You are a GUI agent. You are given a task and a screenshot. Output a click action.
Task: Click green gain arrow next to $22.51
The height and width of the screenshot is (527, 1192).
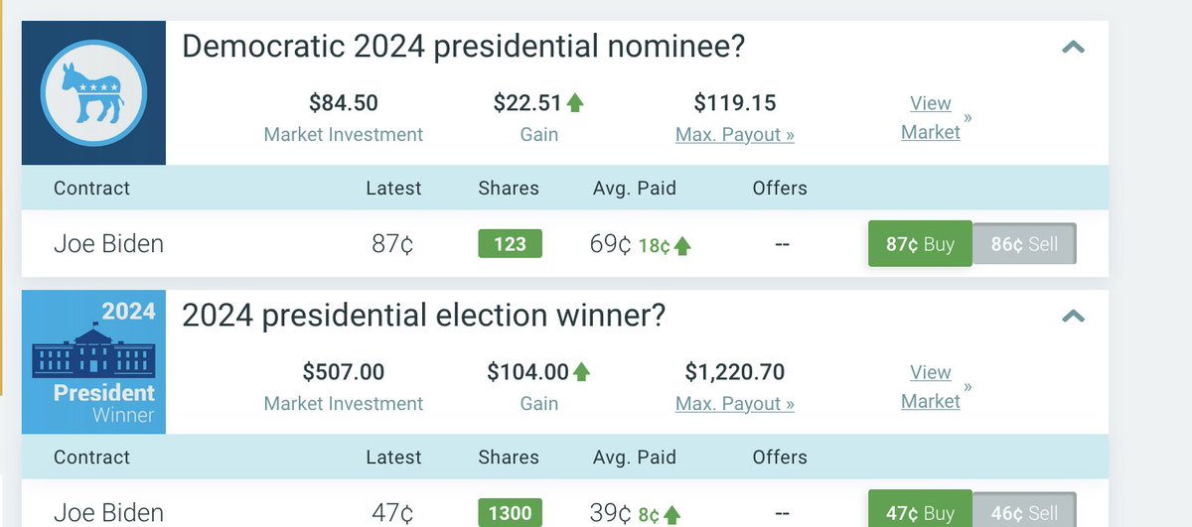click(x=575, y=102)
